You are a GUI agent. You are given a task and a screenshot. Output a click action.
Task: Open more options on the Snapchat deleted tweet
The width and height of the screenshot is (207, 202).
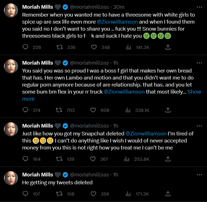coord(199,126)
